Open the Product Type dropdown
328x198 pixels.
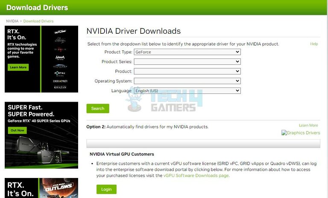click(x=187, y=52)
